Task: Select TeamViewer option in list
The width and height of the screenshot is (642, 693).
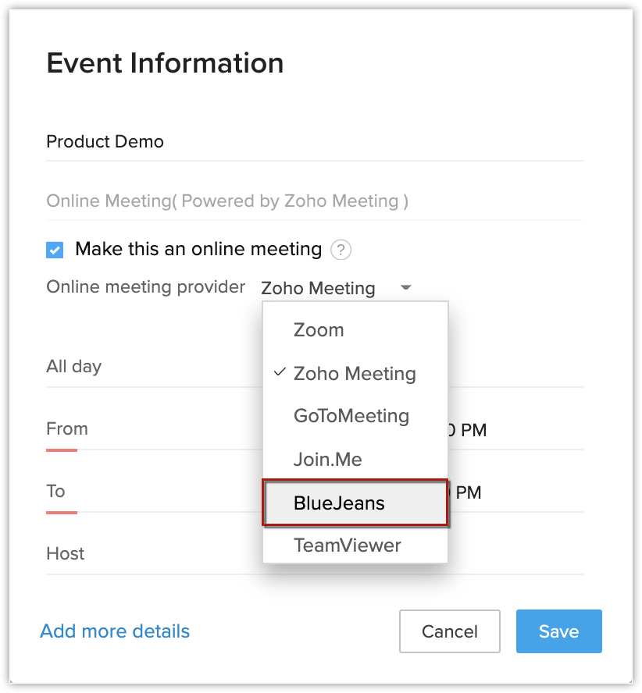Action: [x=347, y=546]
